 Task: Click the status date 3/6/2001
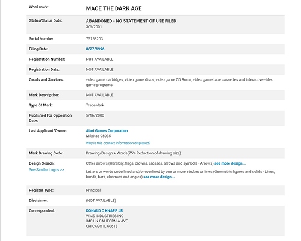click(x=94, y=27)
